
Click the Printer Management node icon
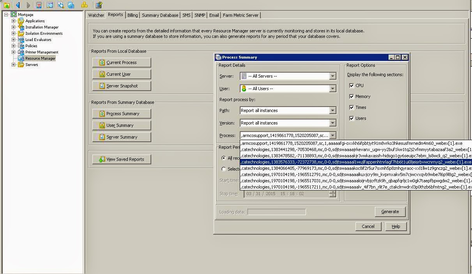(21, 52)
